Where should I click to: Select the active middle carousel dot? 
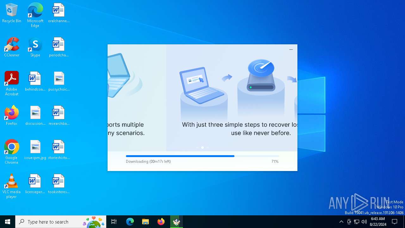coord(202,148)
